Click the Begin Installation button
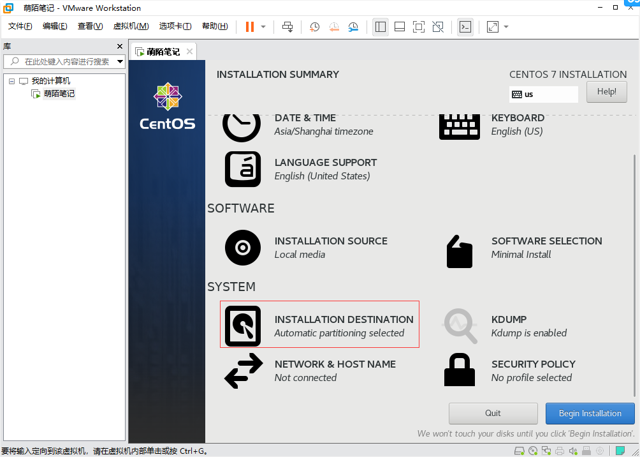This screenshot has height=457, width=640. (x=590, y=413)
